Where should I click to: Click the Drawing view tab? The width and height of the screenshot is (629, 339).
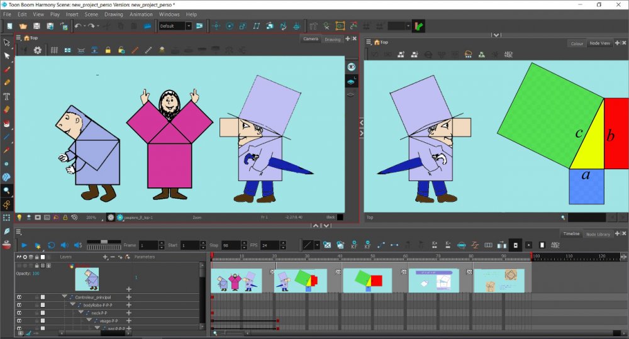point(332,39)
